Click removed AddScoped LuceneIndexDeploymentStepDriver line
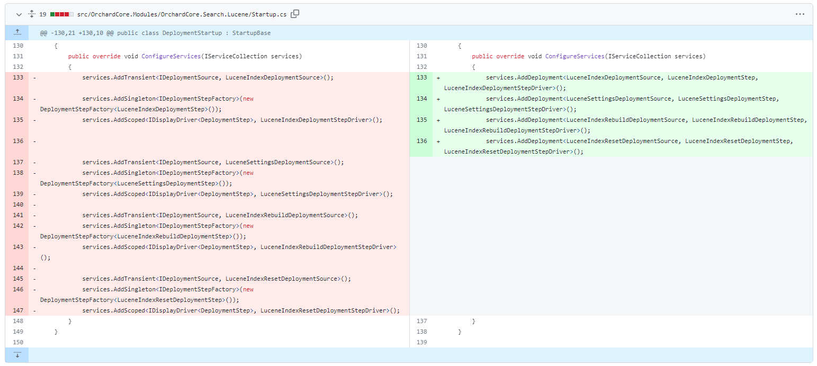Image resolution: width=817 pixels, height=366 pixels. coord(232,120)
